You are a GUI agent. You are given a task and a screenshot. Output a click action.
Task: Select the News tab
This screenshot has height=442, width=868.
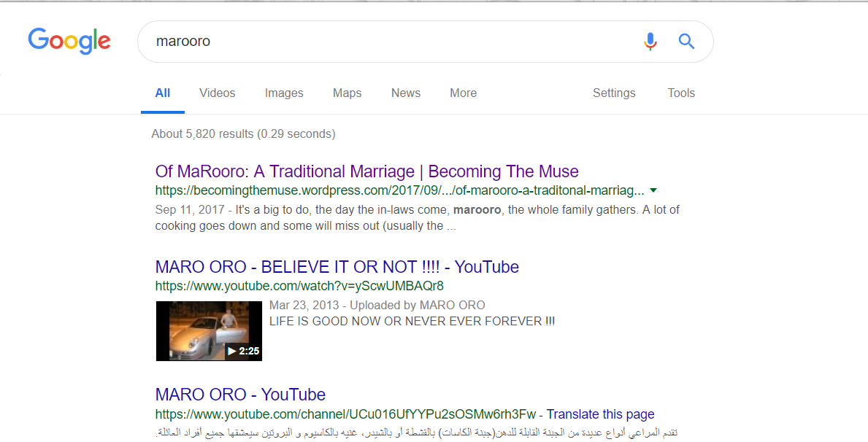pos(406,93)
